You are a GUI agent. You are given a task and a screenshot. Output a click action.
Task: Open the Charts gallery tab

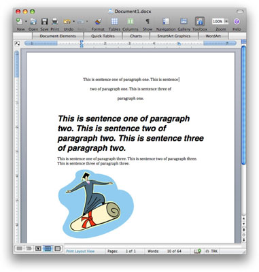click(x=136, y=36)
